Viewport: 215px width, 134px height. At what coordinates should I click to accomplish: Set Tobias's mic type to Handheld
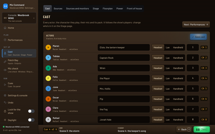coord(178,58)
